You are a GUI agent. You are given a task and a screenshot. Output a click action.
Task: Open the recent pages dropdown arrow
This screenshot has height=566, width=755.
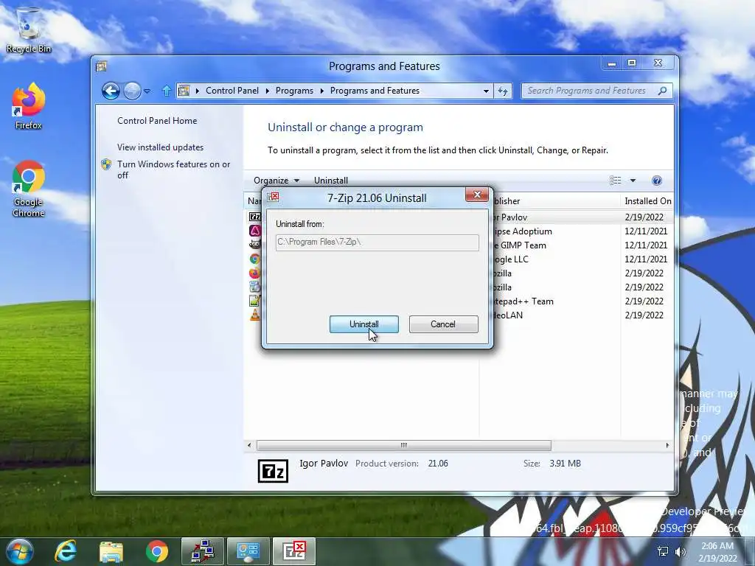[147, 91]
